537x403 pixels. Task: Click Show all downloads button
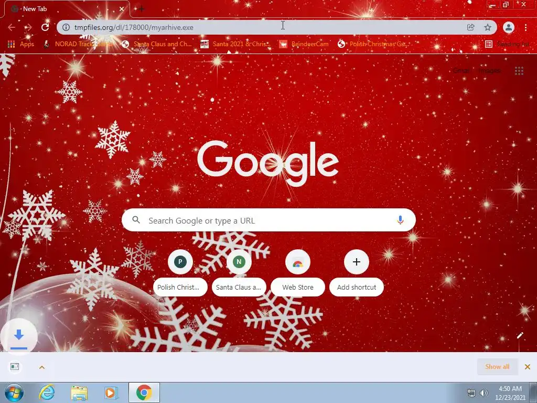497,367
